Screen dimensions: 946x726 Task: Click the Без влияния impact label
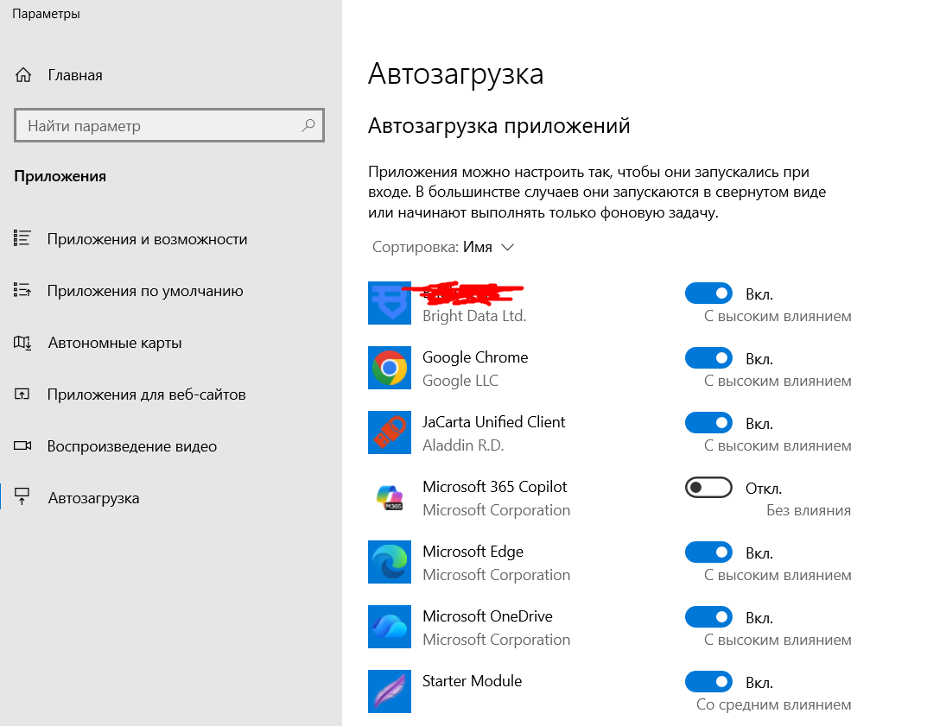[x=809, y=510]
